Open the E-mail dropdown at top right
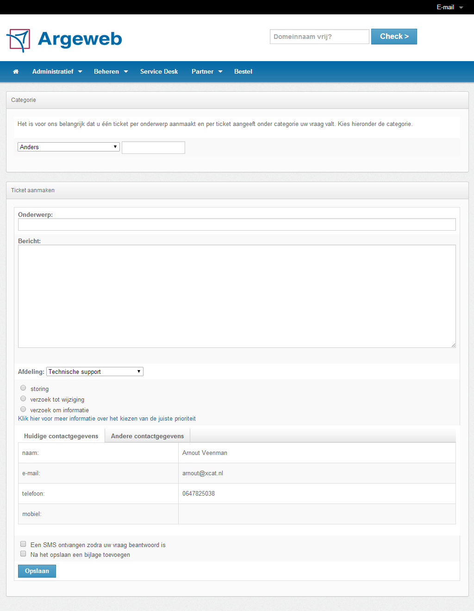 coord(449,7)
